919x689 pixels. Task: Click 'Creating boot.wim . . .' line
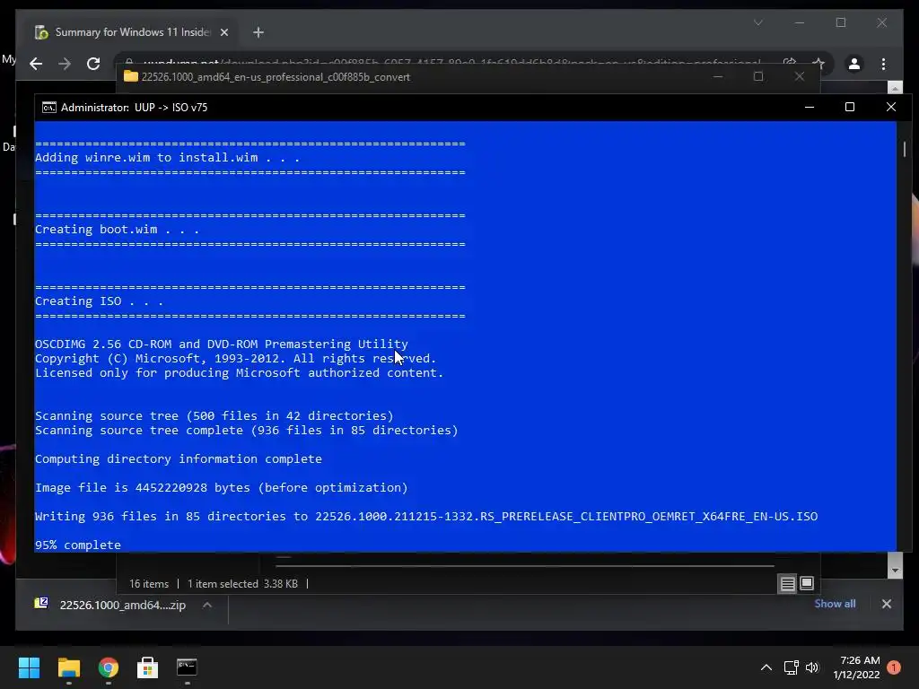[118, 229]
